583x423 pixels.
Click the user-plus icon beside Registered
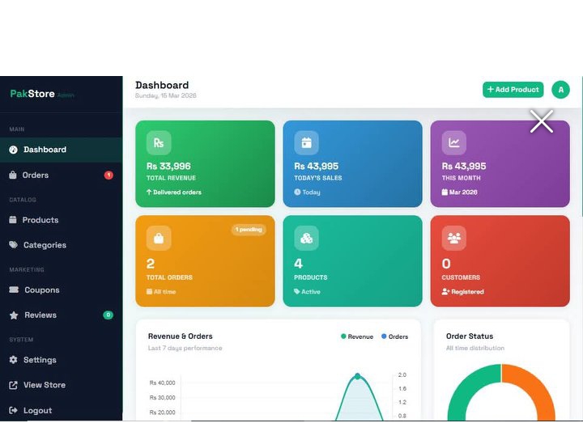pyautogui.click(x=445, y=291)
